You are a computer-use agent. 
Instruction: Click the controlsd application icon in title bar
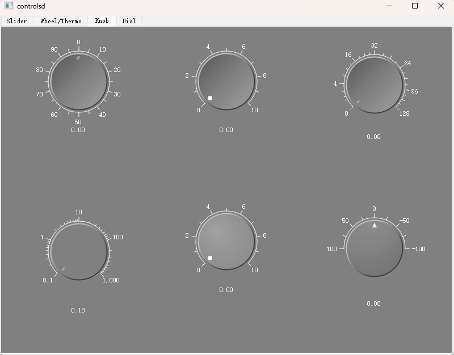click(8, 6)
